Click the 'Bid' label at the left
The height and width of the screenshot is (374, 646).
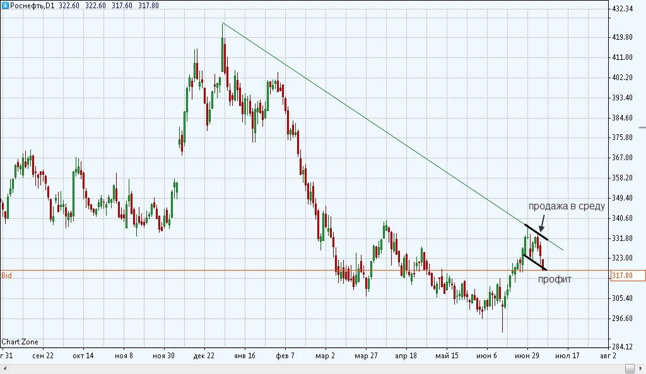click(x=6, y=276)
